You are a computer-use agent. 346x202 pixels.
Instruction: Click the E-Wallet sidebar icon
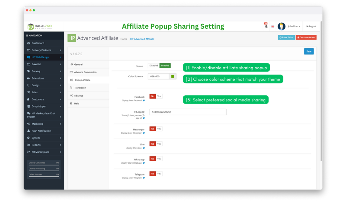[x=28, y=64]
